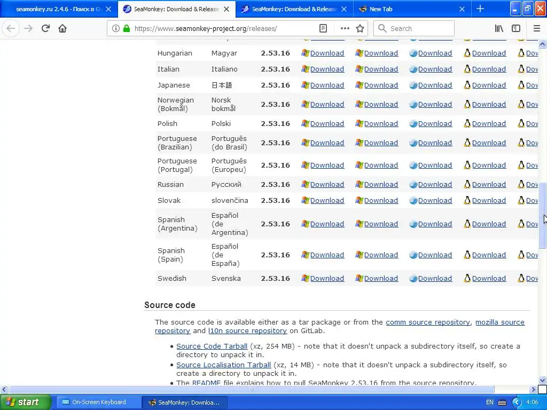This screenshot has width=547, height=410.
Task: Focus the Search box in toolbar
Action: coord(414,29)
